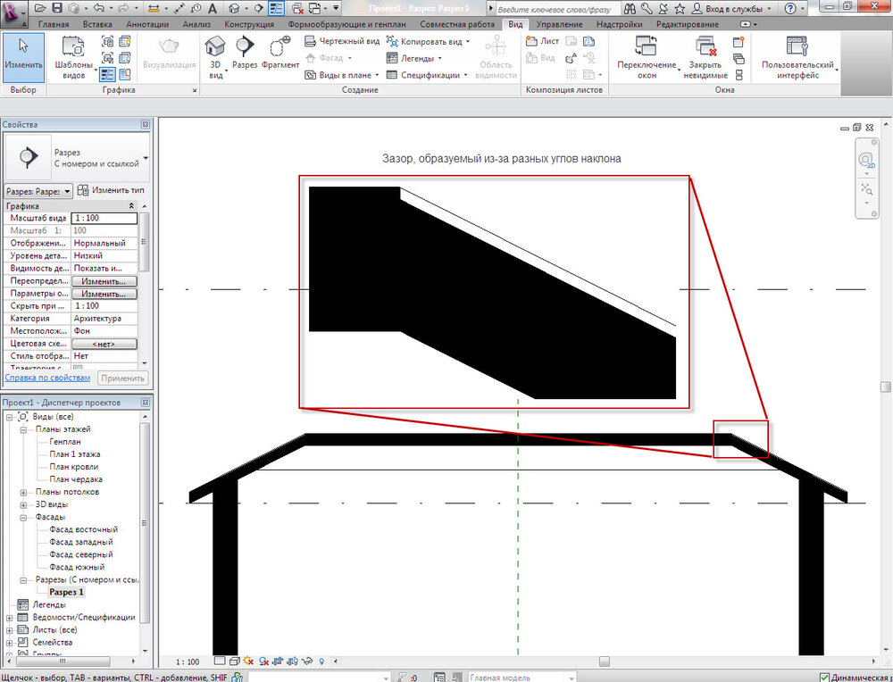Toggle the Динамическая checkbox in status bar

(x=825, y=677)
